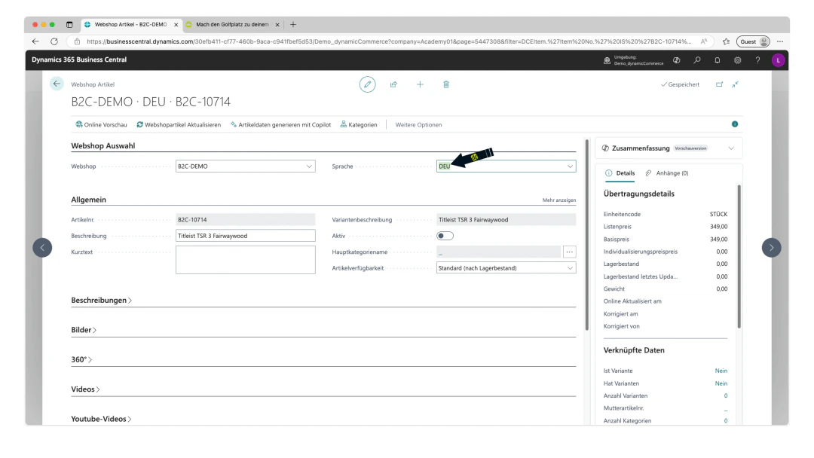The width and height of the screenshot is (814, 458).
Task: Open the Webshop dropdown B2C-DEMO
Action: 245,166
